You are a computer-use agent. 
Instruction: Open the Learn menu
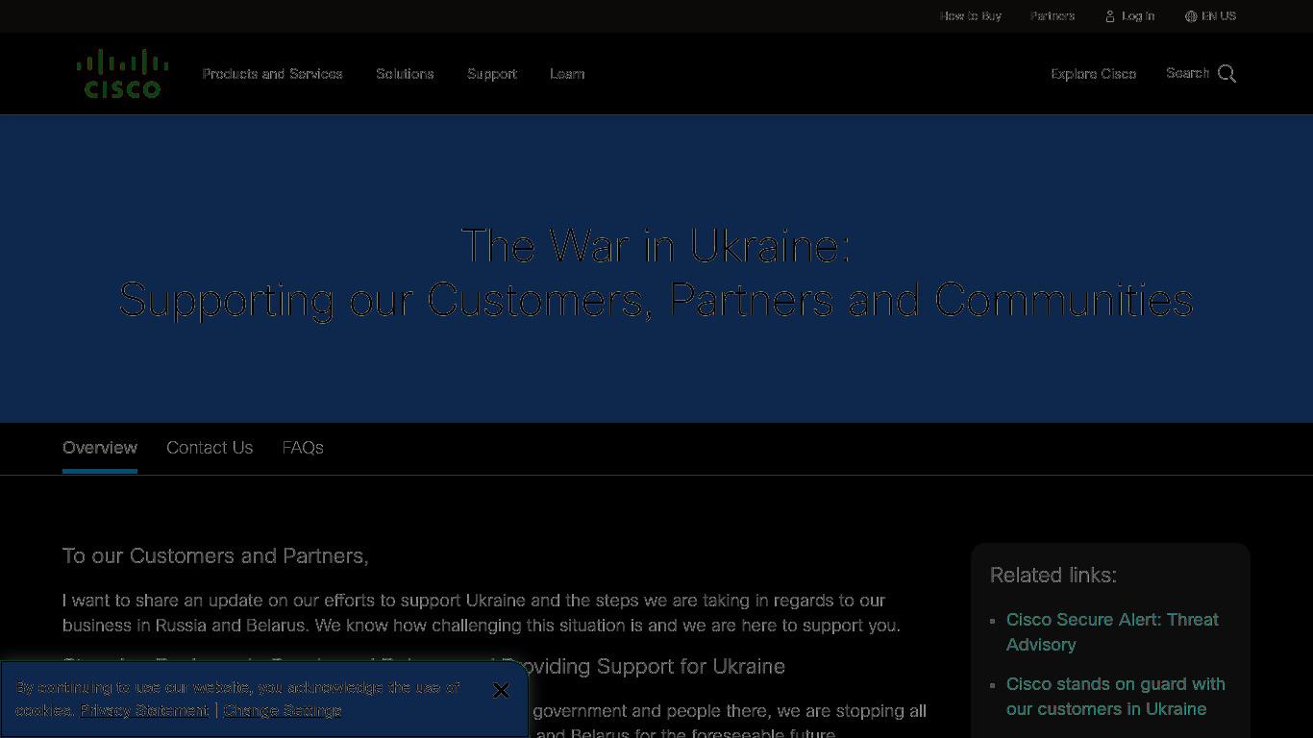(x=567, y=74)
